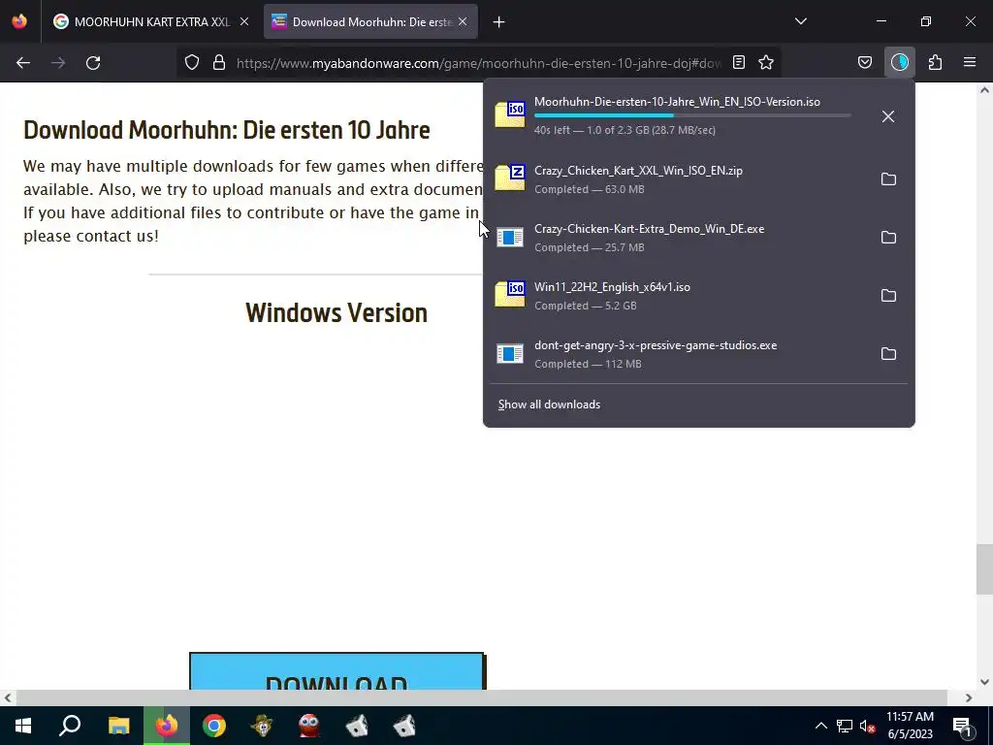993x745 pixels.
Task: Open the notification center
Action: tap(963, 726)
